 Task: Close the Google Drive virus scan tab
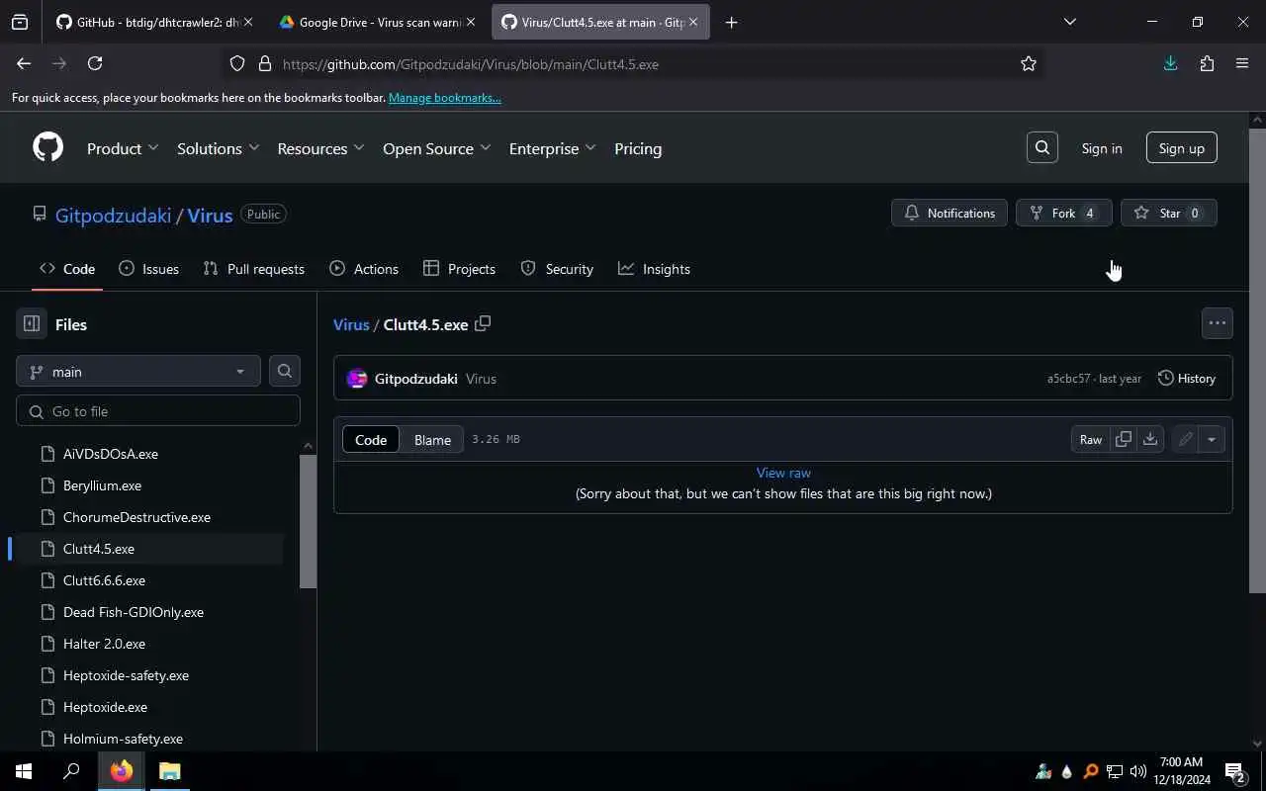471,22
